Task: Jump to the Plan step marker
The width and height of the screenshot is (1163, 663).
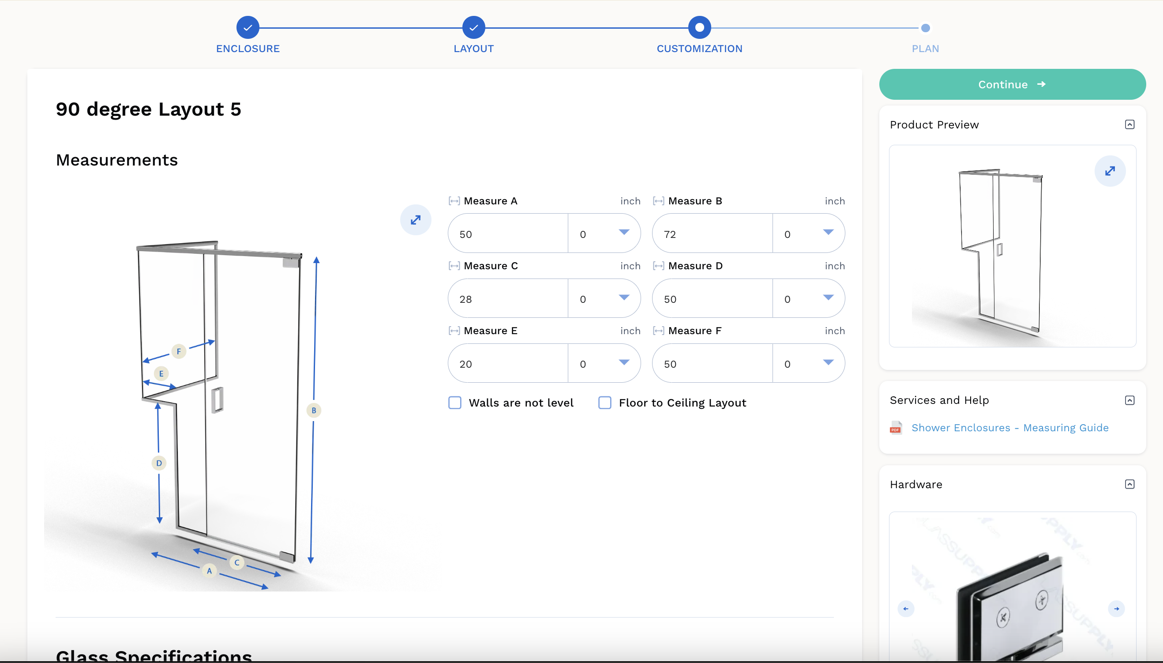Action: [925, 28]
